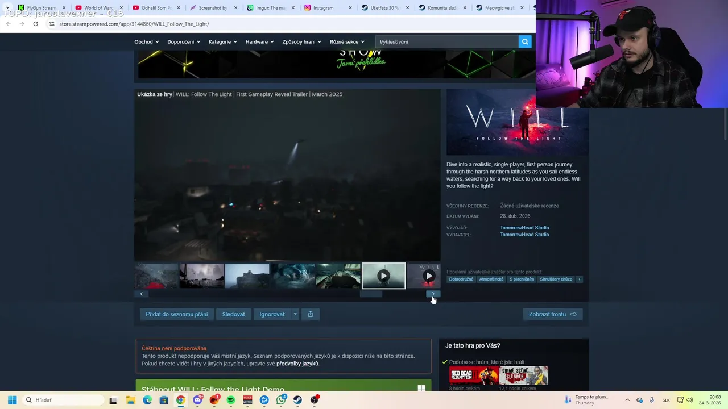The height and width of the screenshot is (409, 728).
Task: Open the weather widget Temps to plum...
Action: click(x=586, y=400)
